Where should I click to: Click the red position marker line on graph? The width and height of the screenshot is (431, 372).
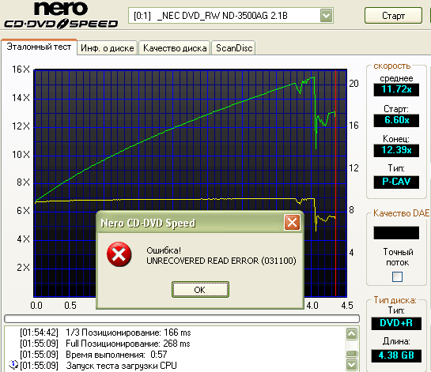335,183
